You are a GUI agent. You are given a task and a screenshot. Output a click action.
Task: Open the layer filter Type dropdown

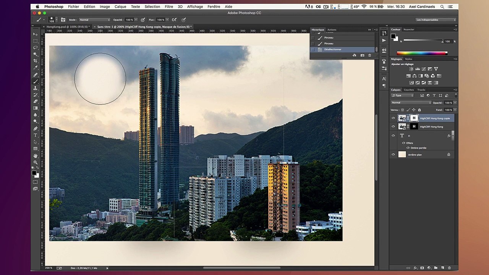tap(402, 95)
